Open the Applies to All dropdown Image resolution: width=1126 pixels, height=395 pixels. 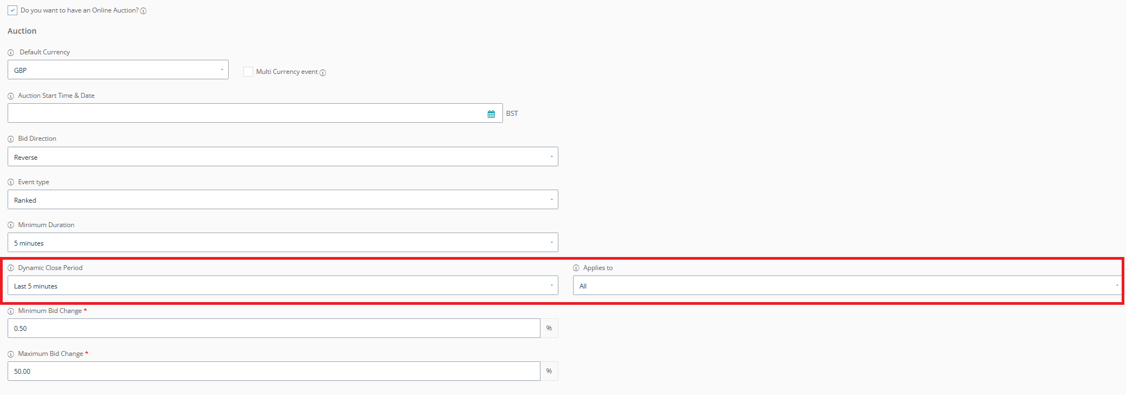[x=847, y=285]
